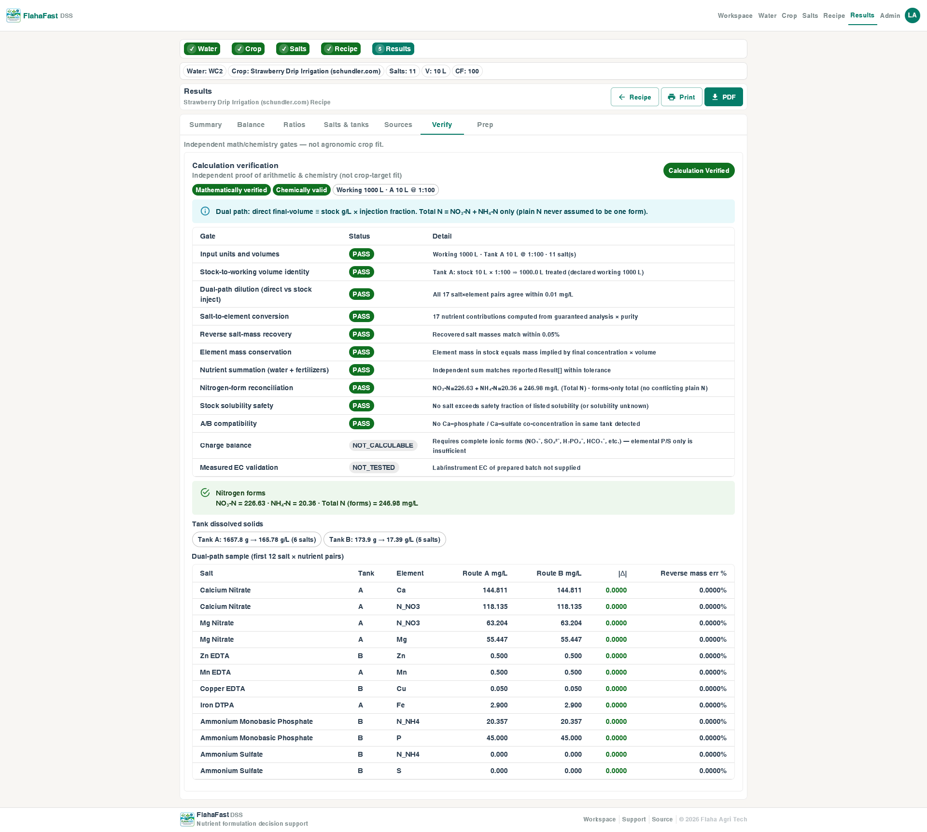Image resolution: width=927 pixels, height=832 pixels.
Task: Click the Chemically valid badge
Action: coord(301,190)
